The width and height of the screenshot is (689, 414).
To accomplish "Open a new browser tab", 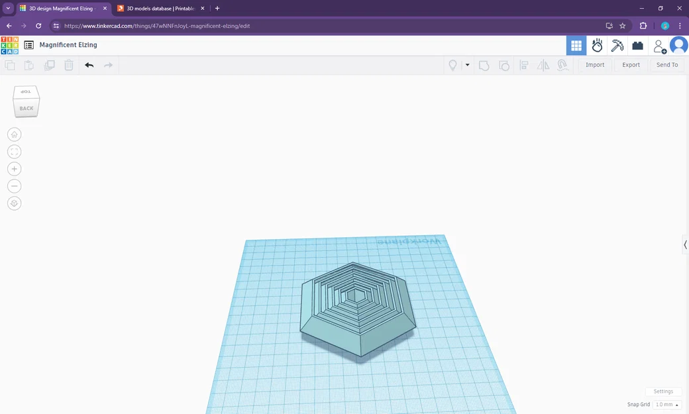I will (x=217, y=9).
